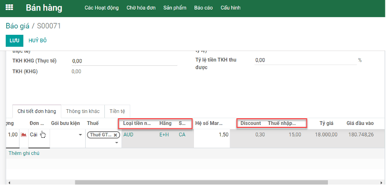Sort by Thuế nhập... column header
Image resolution: width=386 pixels, height=186 pixels.
pos(282,124)
